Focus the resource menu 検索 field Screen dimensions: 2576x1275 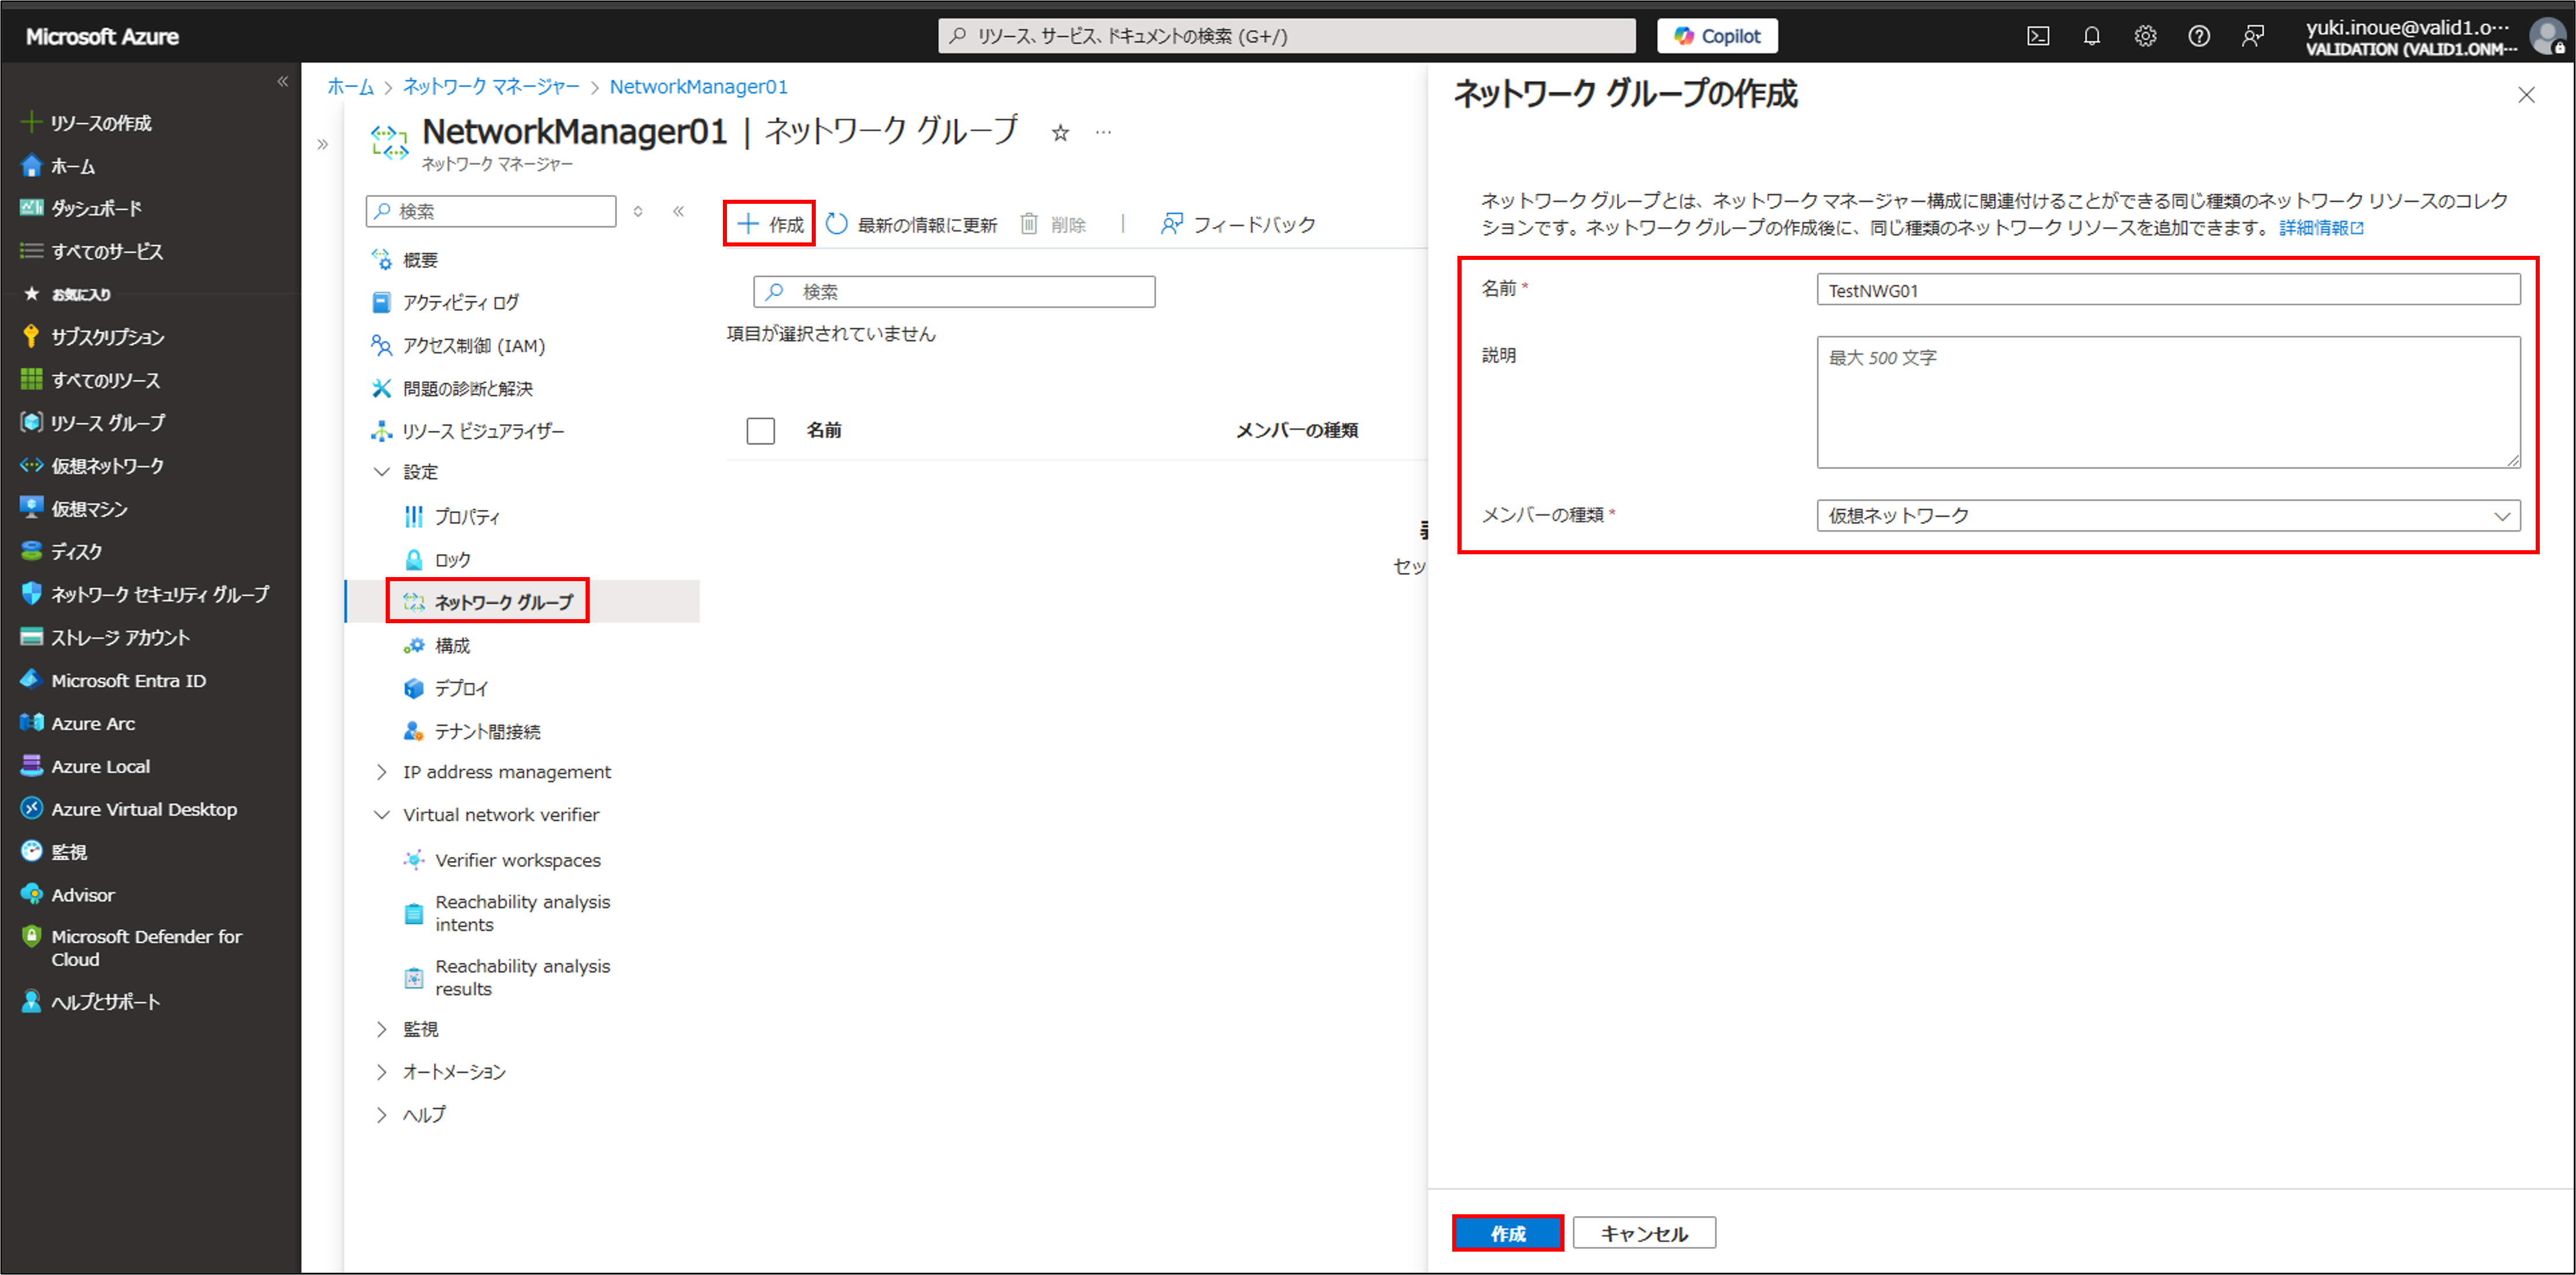[491, 211]
